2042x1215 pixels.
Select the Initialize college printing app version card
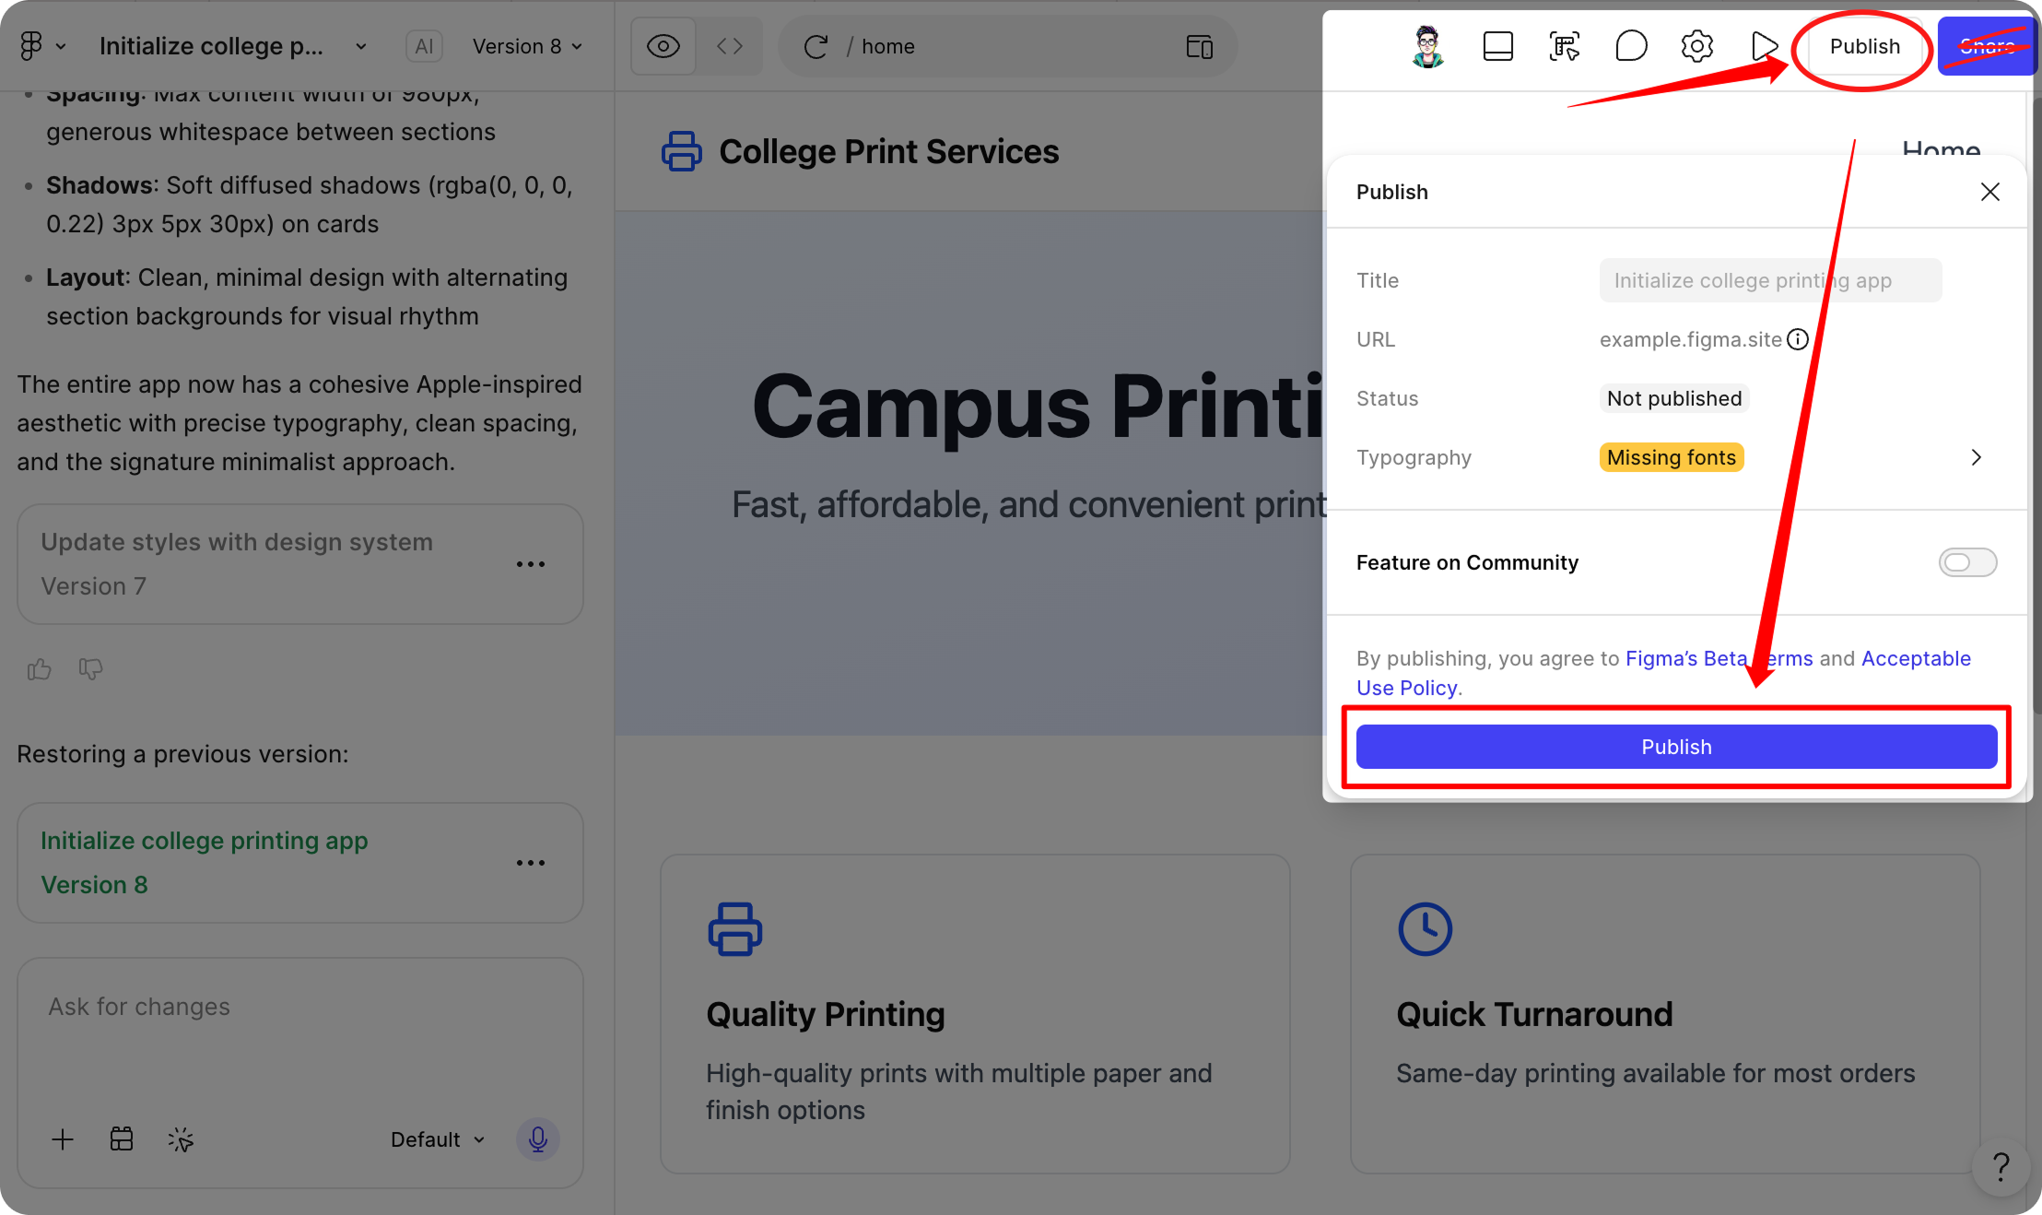click(x=300, y=863)
